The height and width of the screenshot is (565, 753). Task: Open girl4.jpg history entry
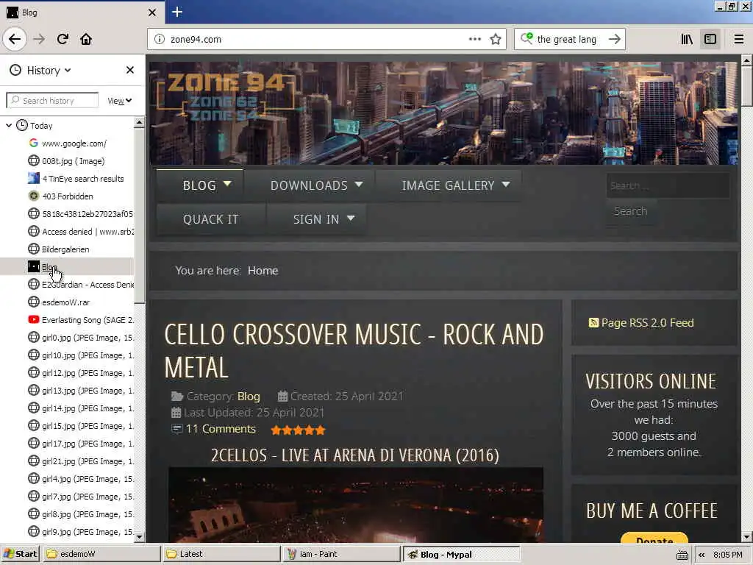pos(81,479)
